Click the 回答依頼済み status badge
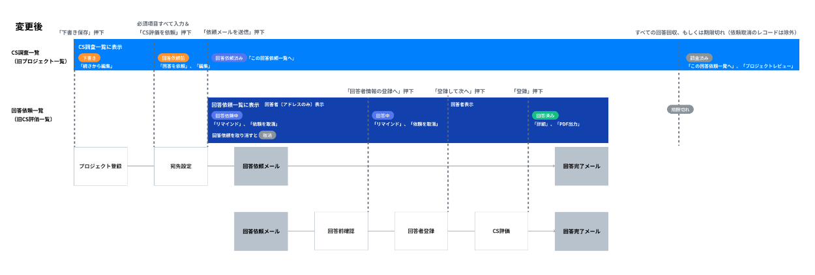The image size is (815, 275). coord(229,58)
